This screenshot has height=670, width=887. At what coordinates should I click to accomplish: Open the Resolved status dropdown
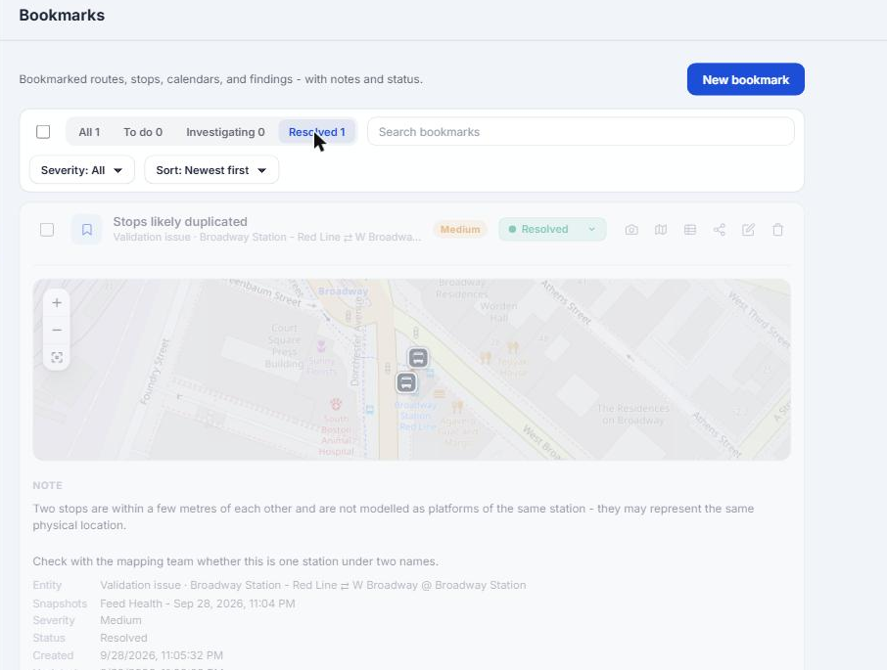pos(552,229)
